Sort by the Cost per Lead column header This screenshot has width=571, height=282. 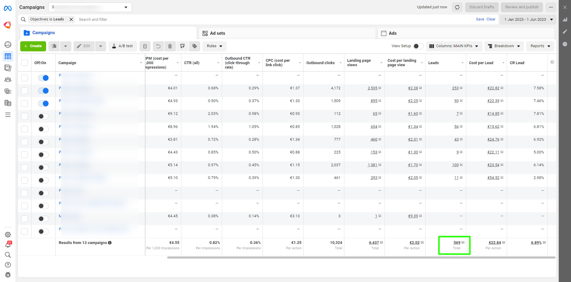(481, 63)
